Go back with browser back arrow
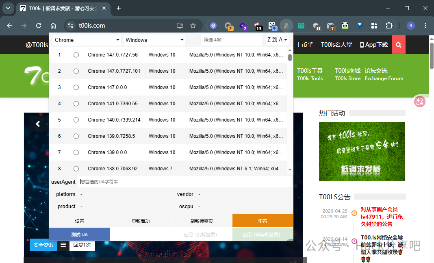Screen dimensions: 434x263 [x=9, y=26]
